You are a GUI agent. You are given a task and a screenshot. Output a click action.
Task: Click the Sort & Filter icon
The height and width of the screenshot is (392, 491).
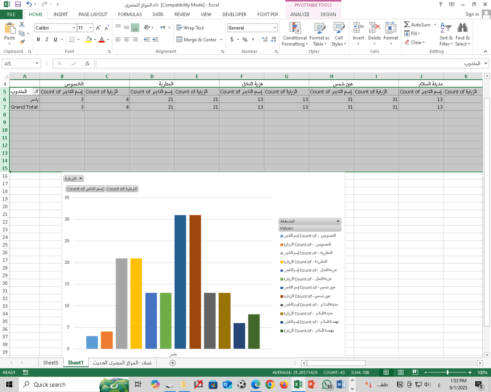point(445,28)
